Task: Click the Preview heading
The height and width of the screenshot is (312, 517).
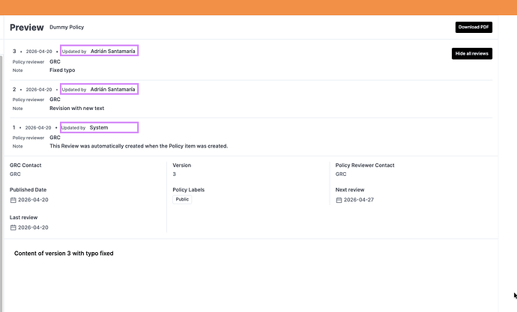Action: coord(26,28)
